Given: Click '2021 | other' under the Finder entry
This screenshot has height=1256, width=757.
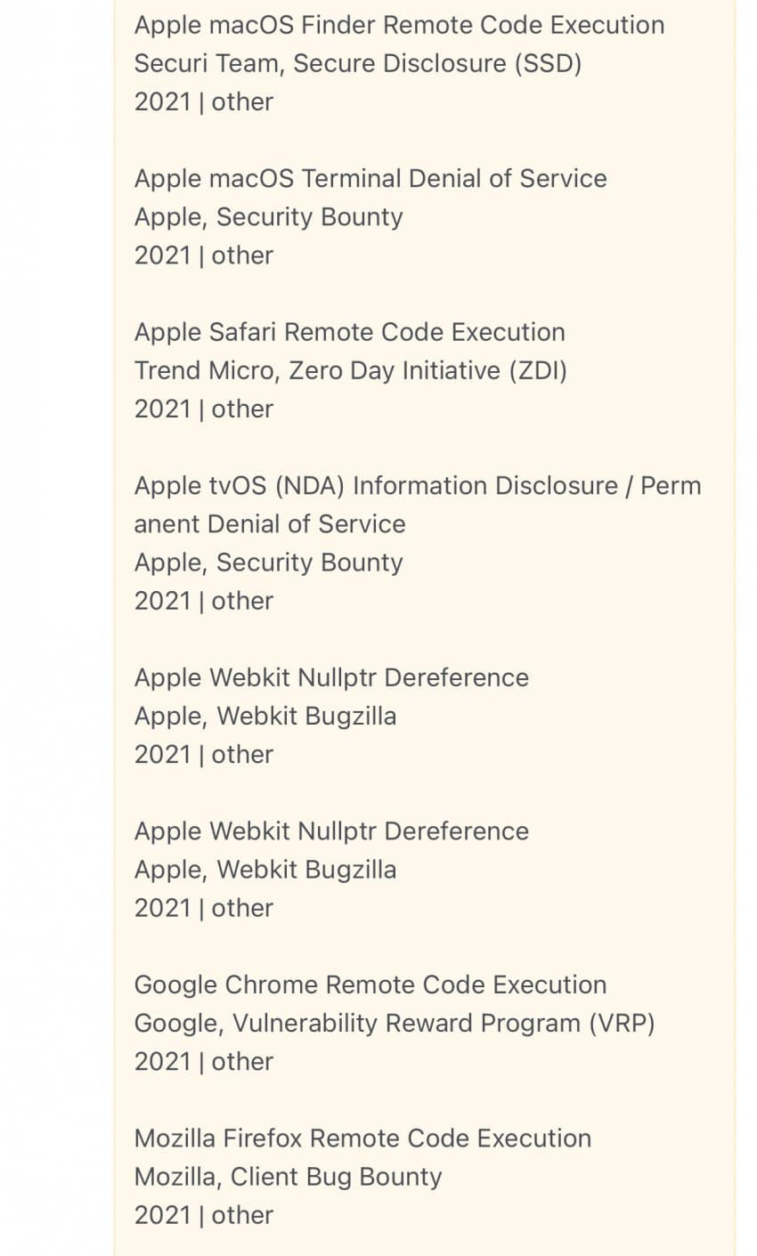Looking at the screenshot, I should click(x=204, y=102).
